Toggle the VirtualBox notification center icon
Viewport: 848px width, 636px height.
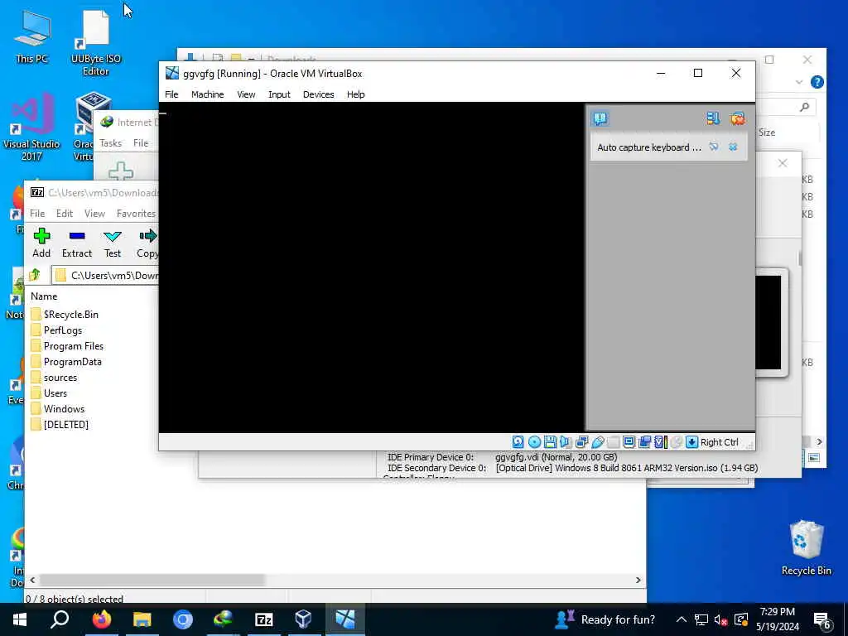pos(600,118)
